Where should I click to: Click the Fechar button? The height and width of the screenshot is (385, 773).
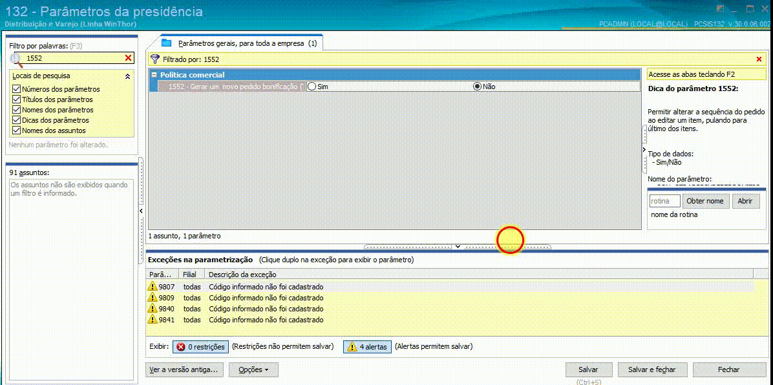728,369
